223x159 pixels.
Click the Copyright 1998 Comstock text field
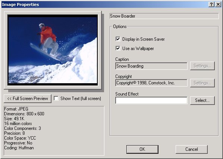click(x=151, y=83)
